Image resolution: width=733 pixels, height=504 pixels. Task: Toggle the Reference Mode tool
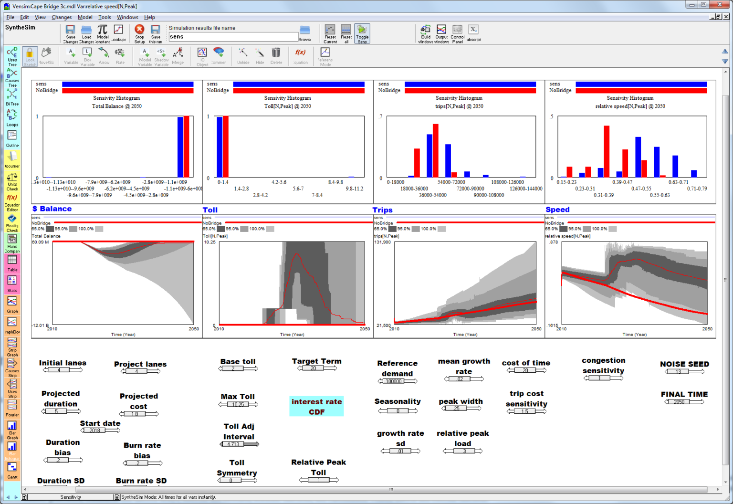(x=325, y=56)
